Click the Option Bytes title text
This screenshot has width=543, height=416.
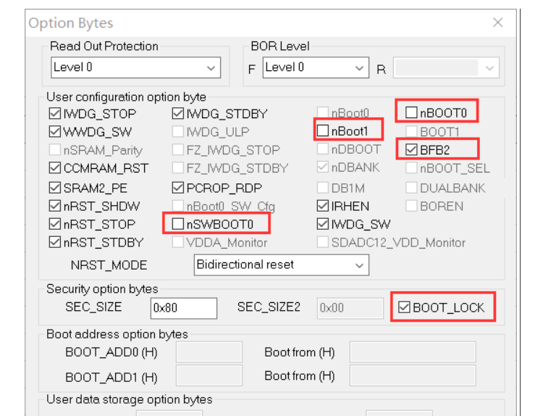71,23
